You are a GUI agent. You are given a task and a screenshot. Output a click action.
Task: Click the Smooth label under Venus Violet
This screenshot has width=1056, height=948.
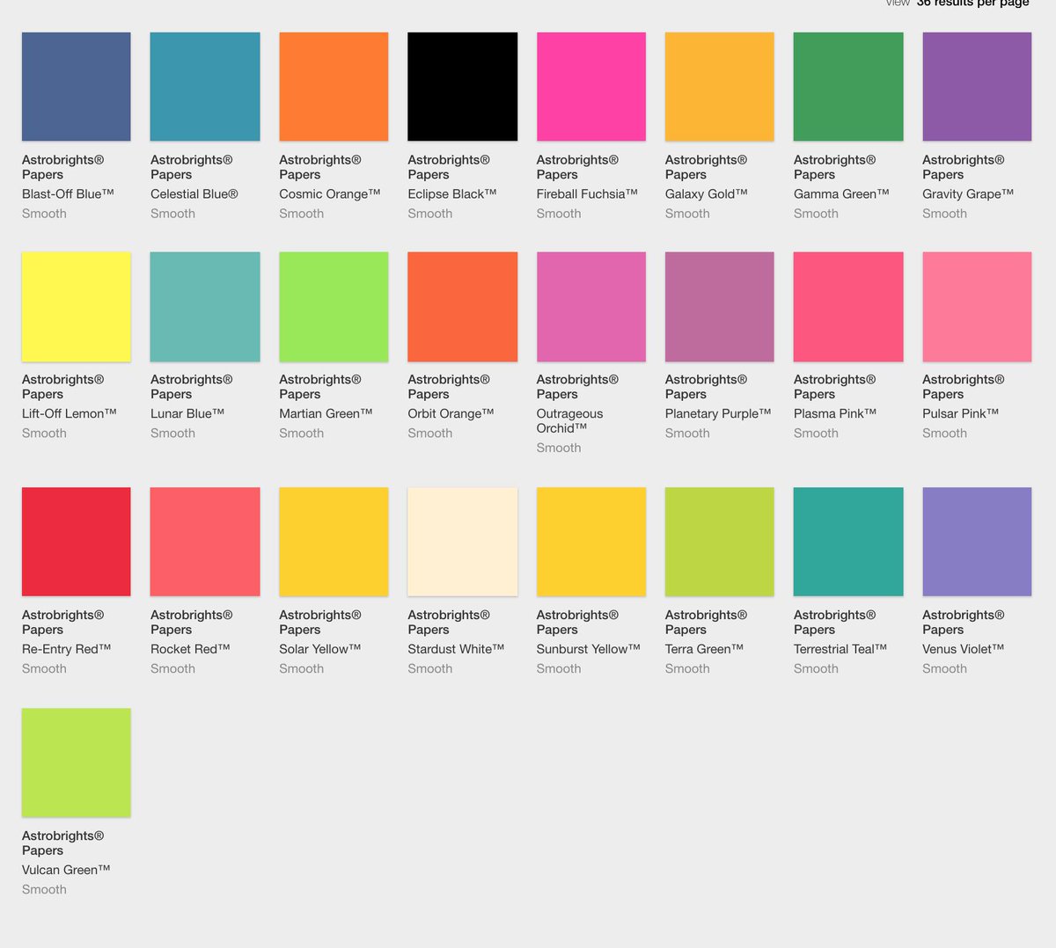[x=944, y=668]
